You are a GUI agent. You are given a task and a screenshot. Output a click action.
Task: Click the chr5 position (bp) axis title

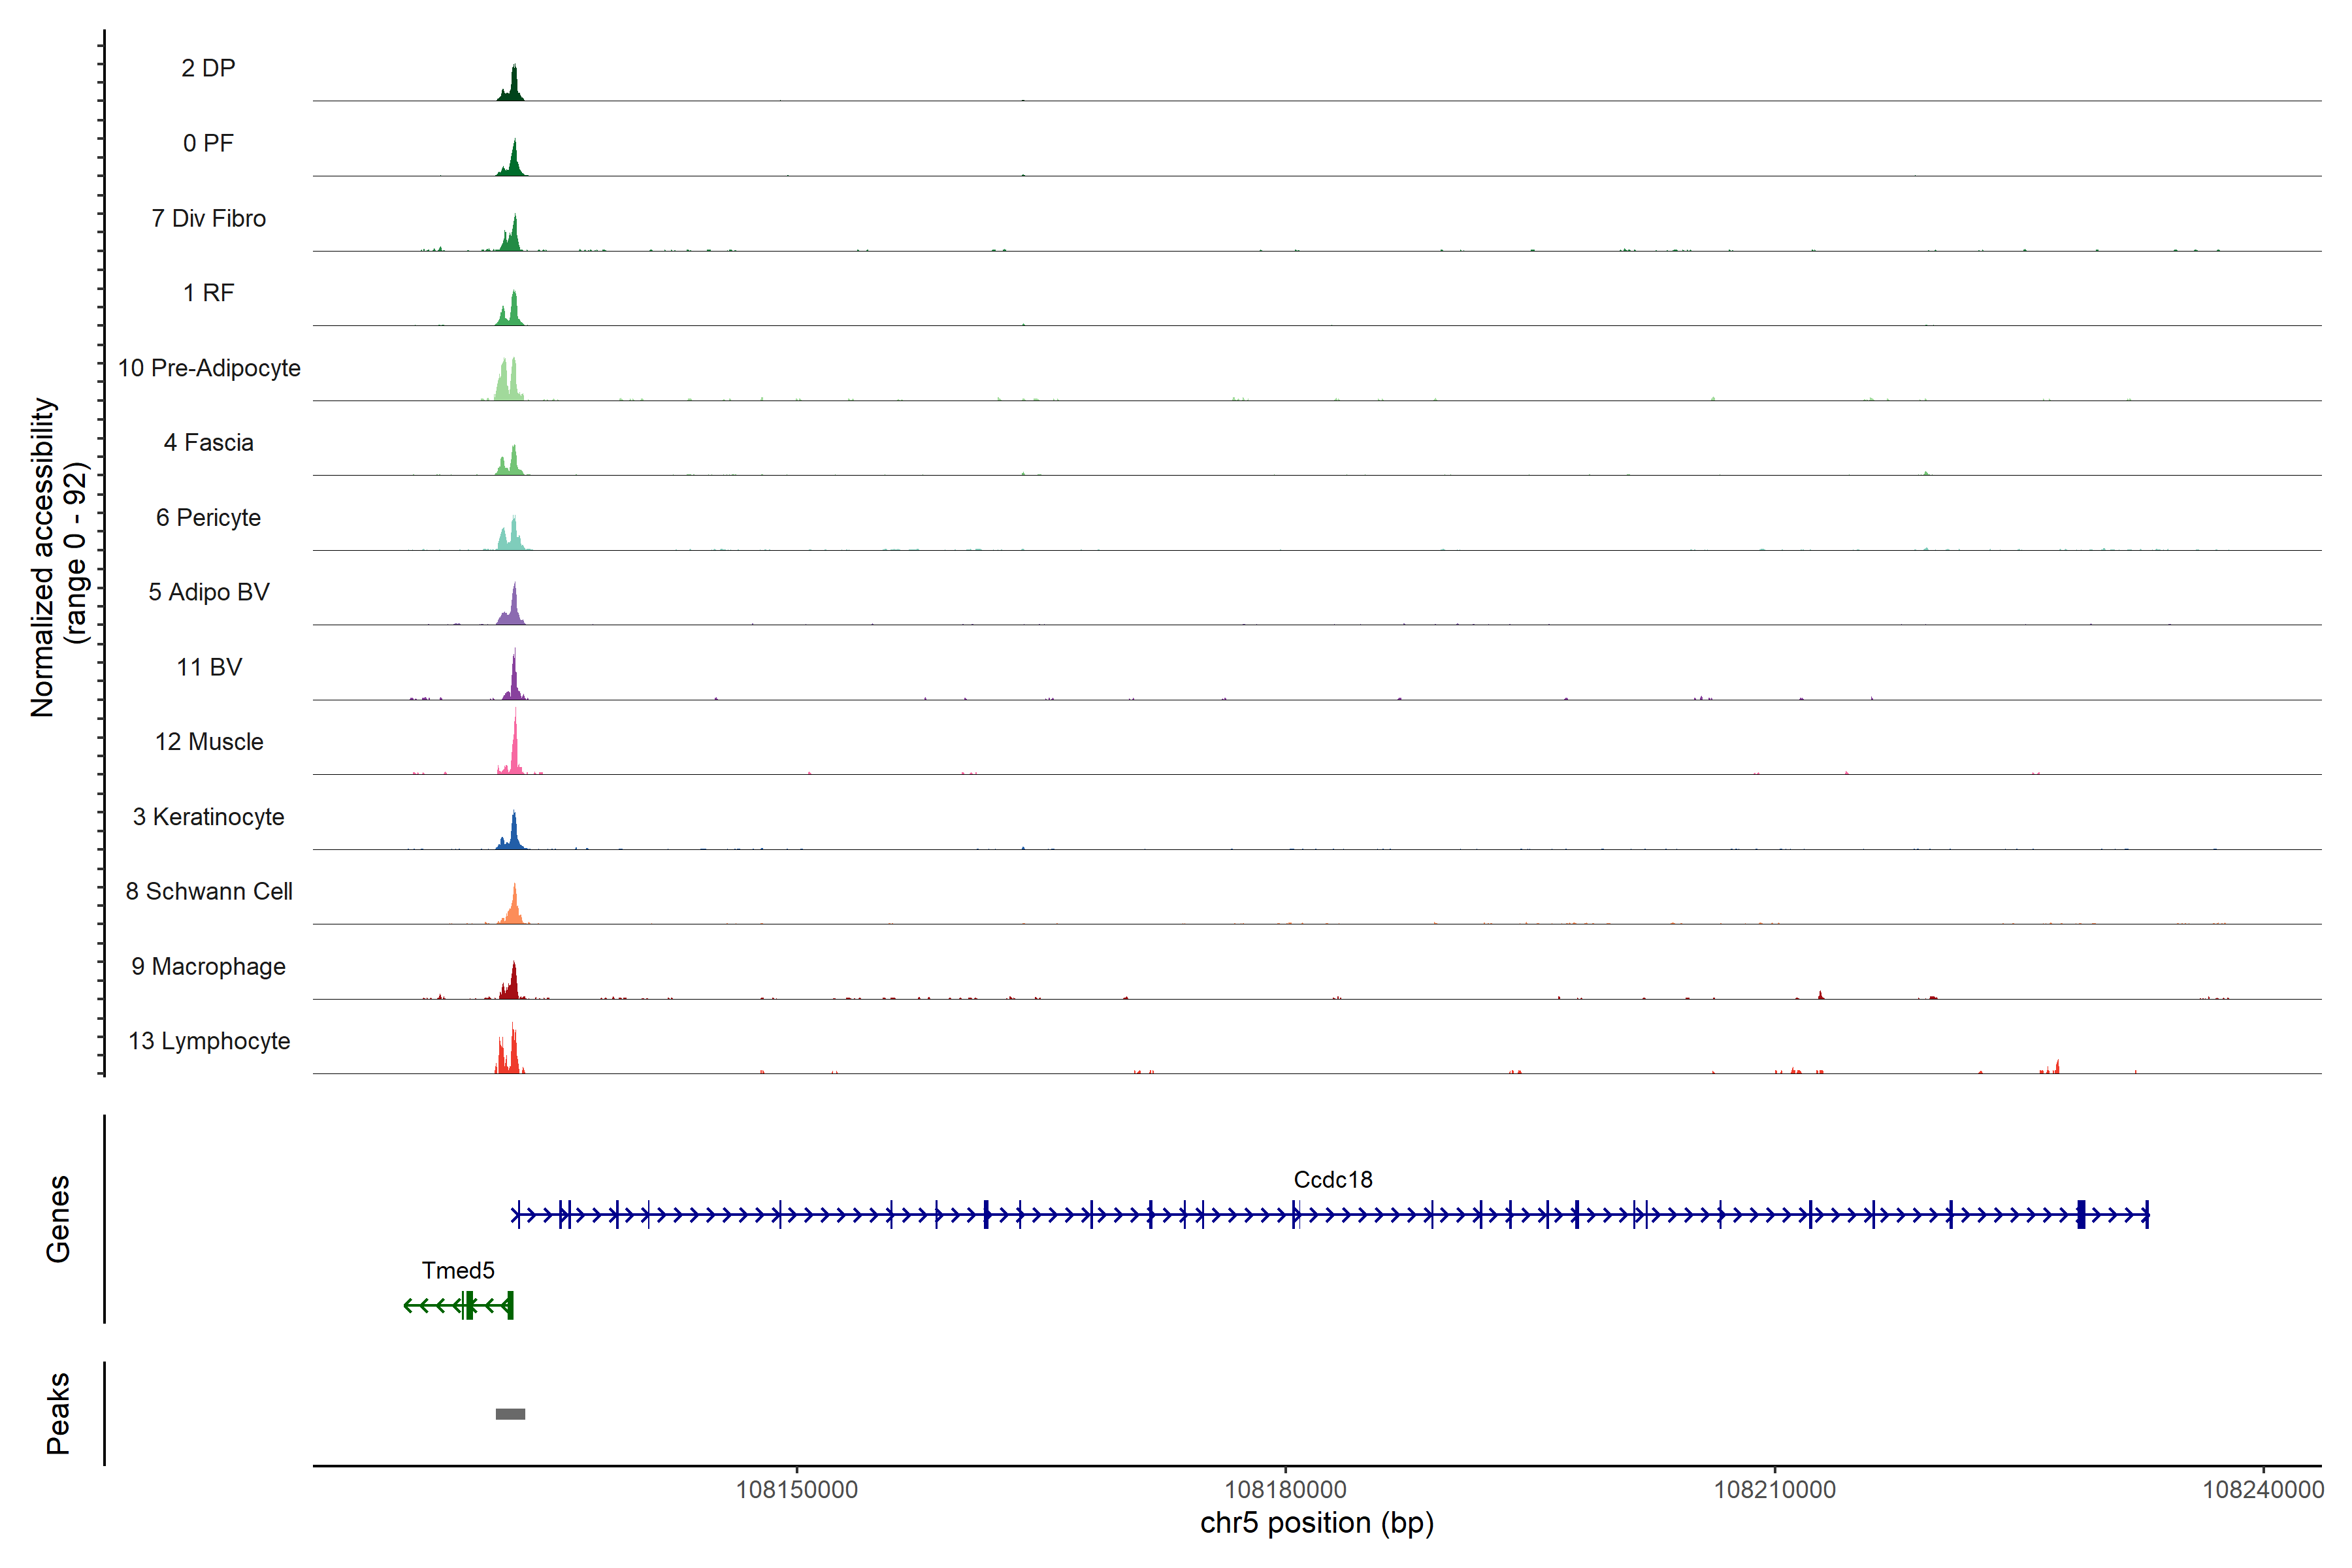pos(1316,1523)
